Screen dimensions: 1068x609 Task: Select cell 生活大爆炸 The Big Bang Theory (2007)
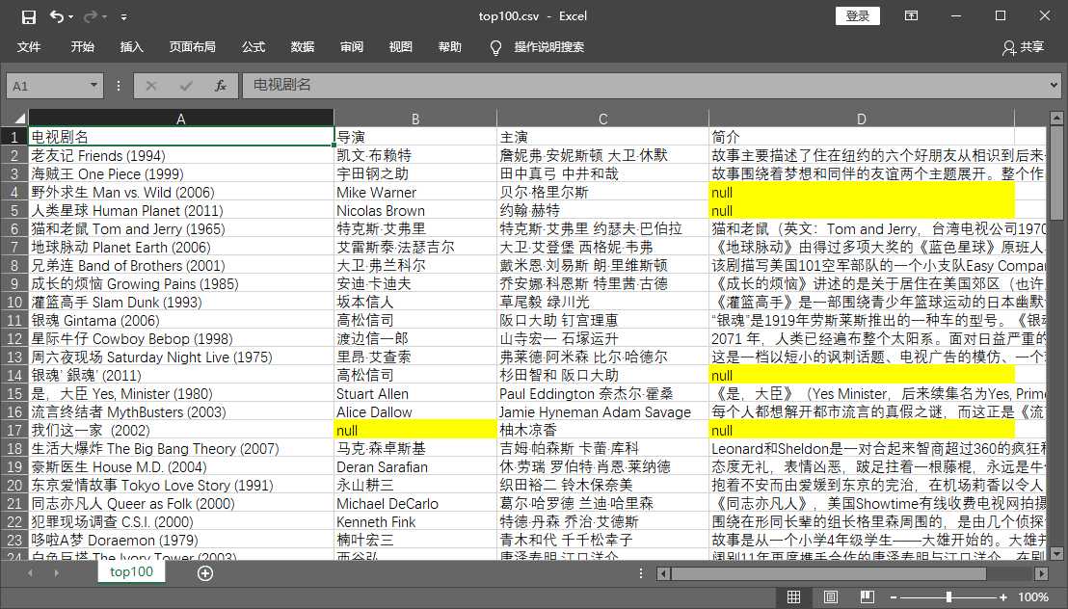[180, 450]
